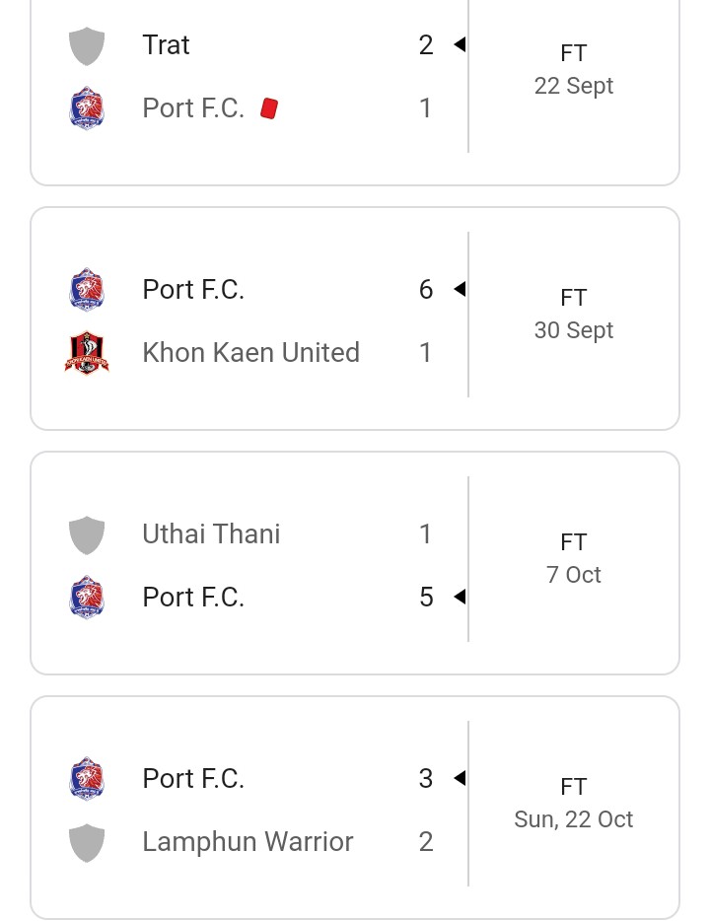Click winner arrow next to Trat score 2
The image size is (710, 921).
click(460, 44)
